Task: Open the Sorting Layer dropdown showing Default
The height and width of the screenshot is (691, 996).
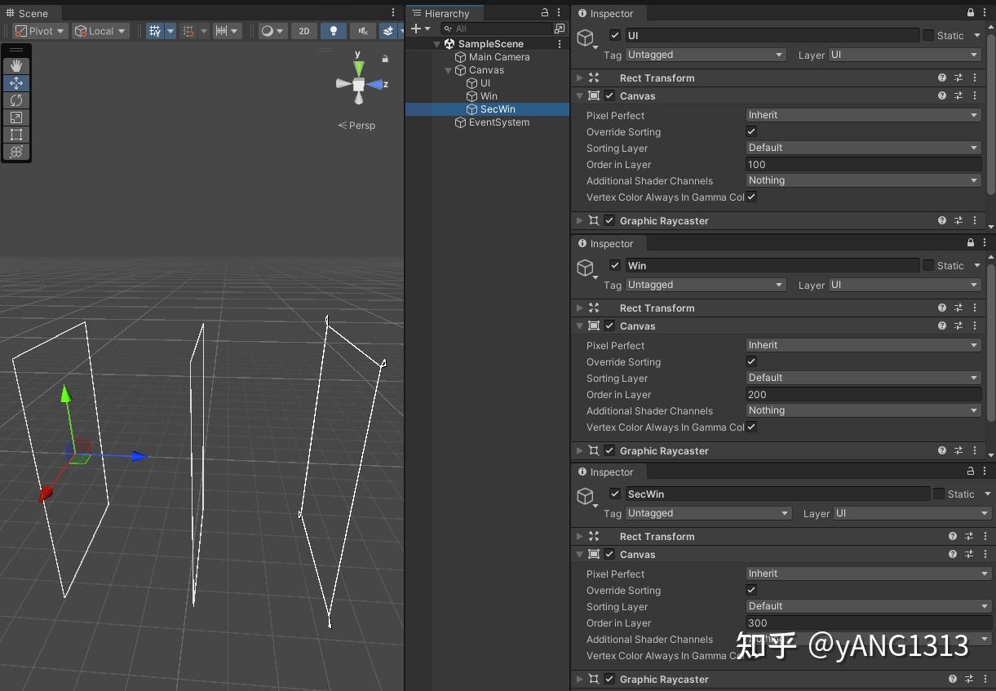Action: 863,147
